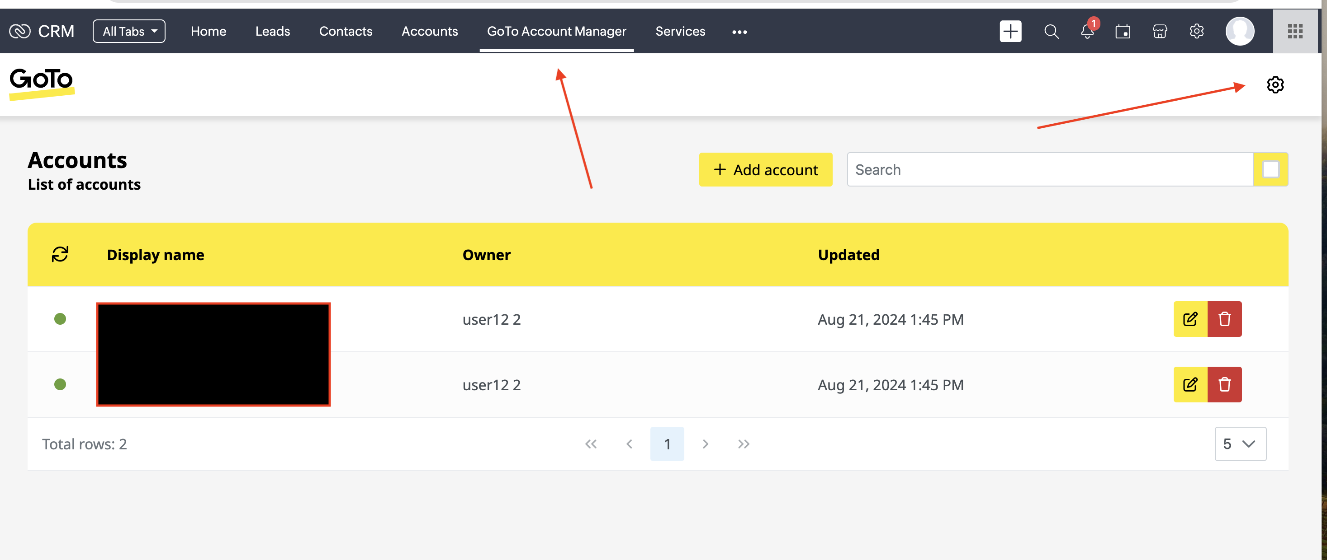Click the CRM logo icon
Screen dimensions: 1327x560
click(19, 31)
